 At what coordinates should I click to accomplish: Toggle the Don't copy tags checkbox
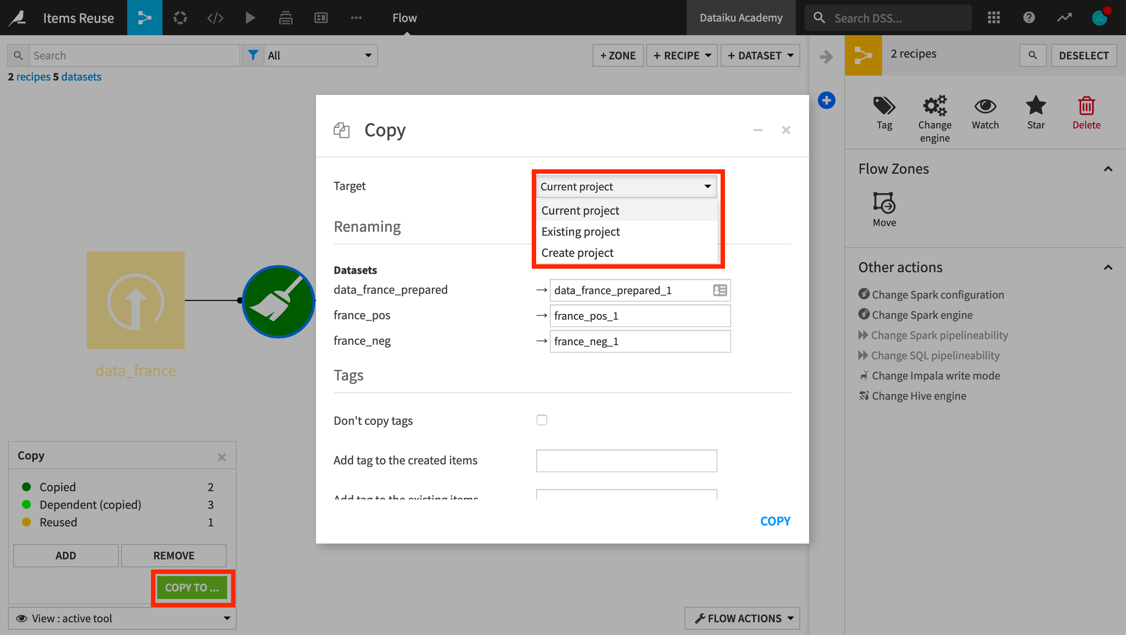pyautogui.click(x=541, y=420)
